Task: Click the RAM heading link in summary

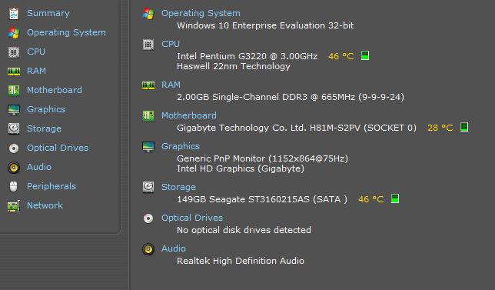Action: (x=171, y=85)
